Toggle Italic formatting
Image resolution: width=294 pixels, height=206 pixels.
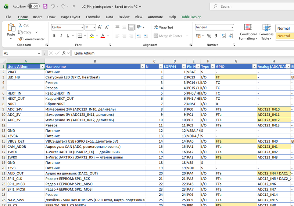61,36
